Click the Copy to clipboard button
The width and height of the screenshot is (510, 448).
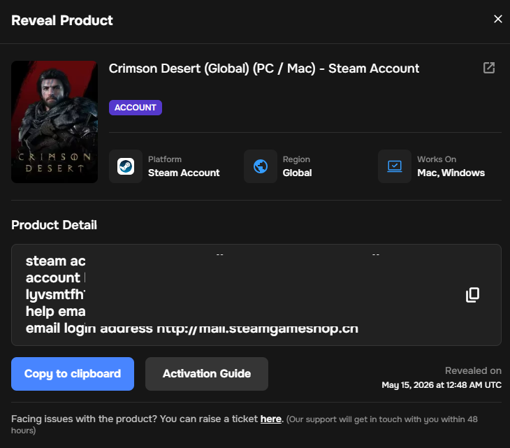click(x=73, y=374)
